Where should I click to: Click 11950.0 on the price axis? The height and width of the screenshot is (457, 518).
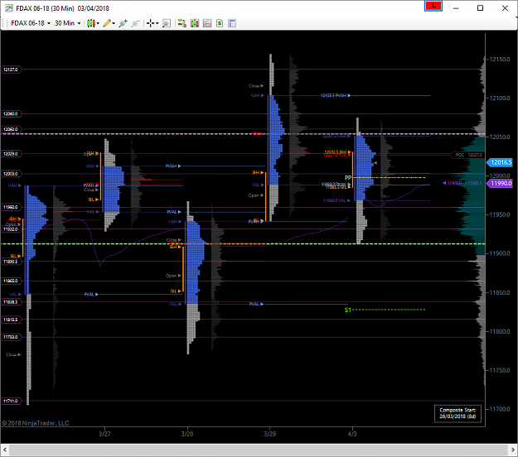[500, 214]
